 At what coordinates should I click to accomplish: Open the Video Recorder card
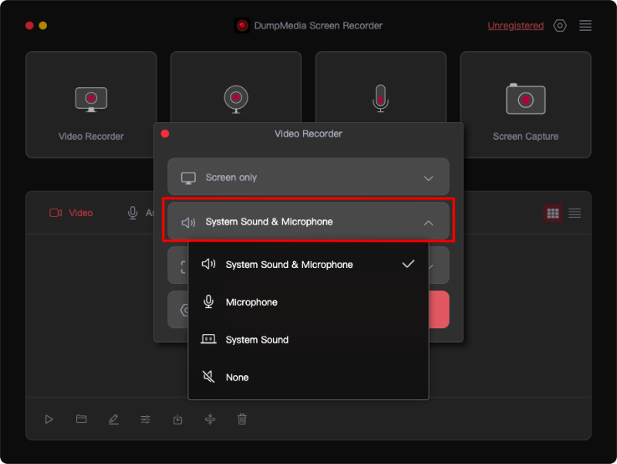pos(91,104)
